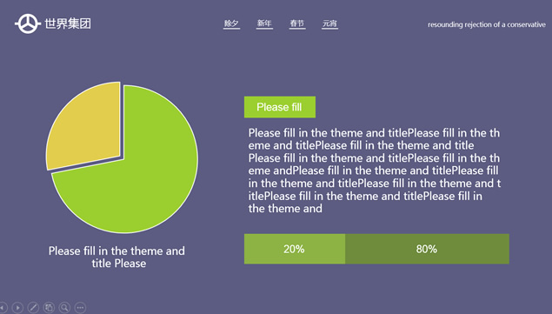Screen dimensions: 552x314
Task: Open the pen pointer tools icon
Action: click(x=33, y=308)
